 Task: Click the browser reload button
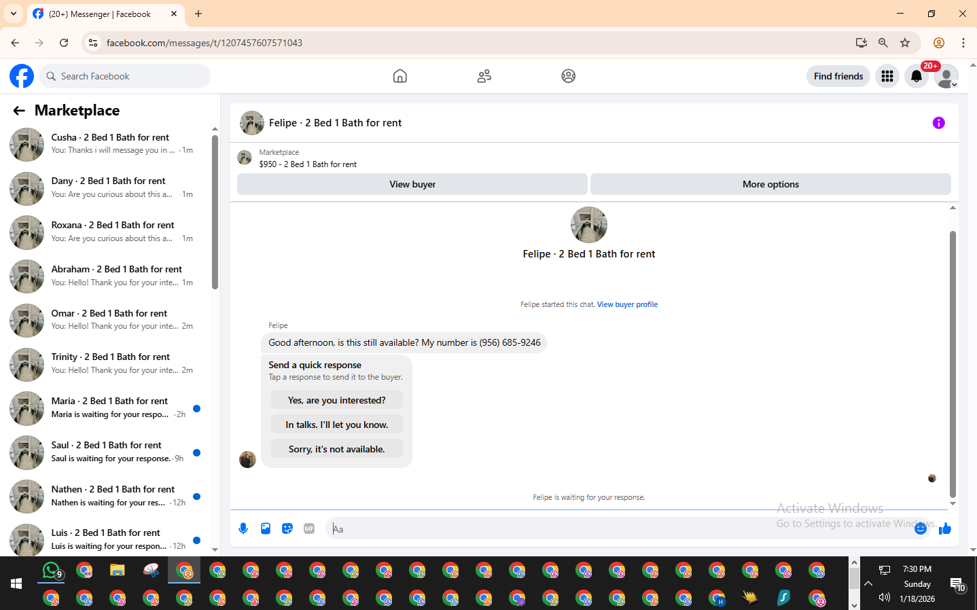click(64, 43)
